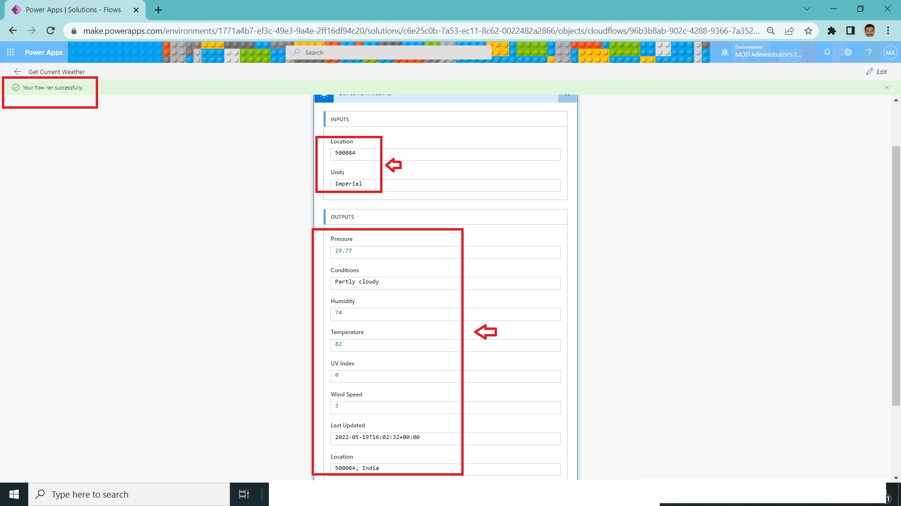Screen dimensions: 901x506
Task: Open the browser share icon in address bar
Action: (789, 30)
